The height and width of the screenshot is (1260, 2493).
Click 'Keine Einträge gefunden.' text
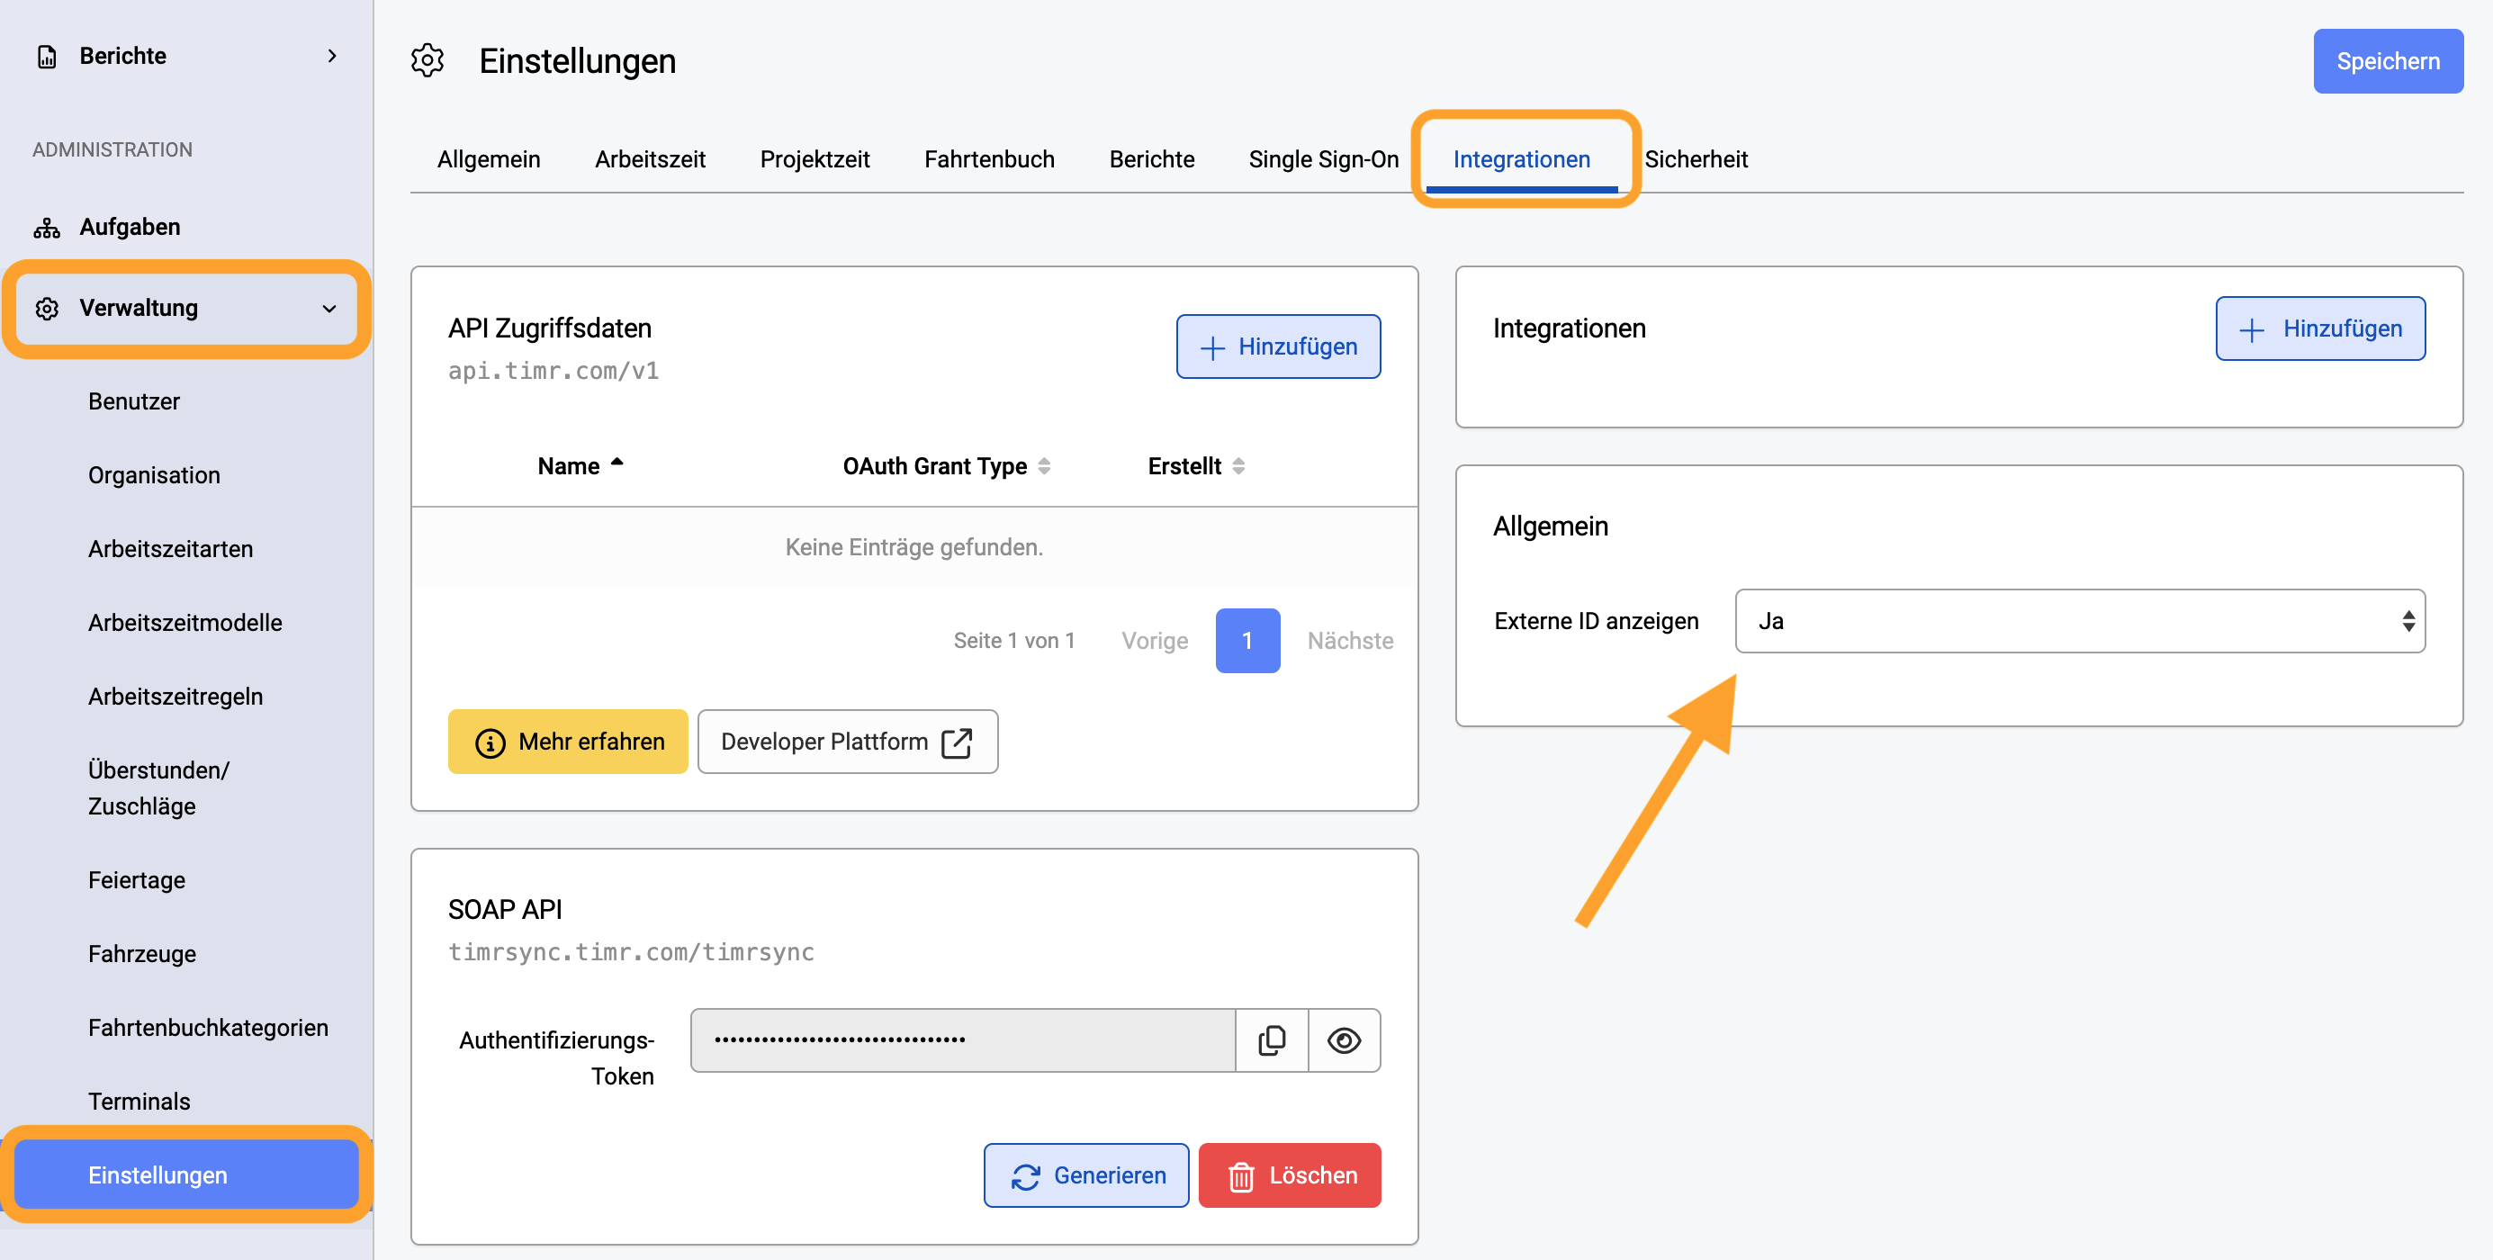pos(913,547)
